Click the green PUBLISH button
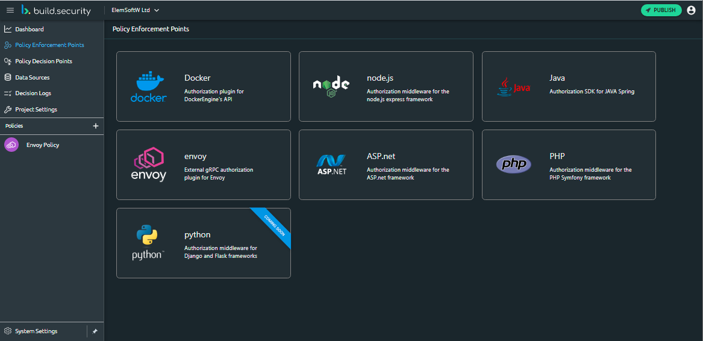This screenshot has width=703, height=341. (x=661, y=10)
